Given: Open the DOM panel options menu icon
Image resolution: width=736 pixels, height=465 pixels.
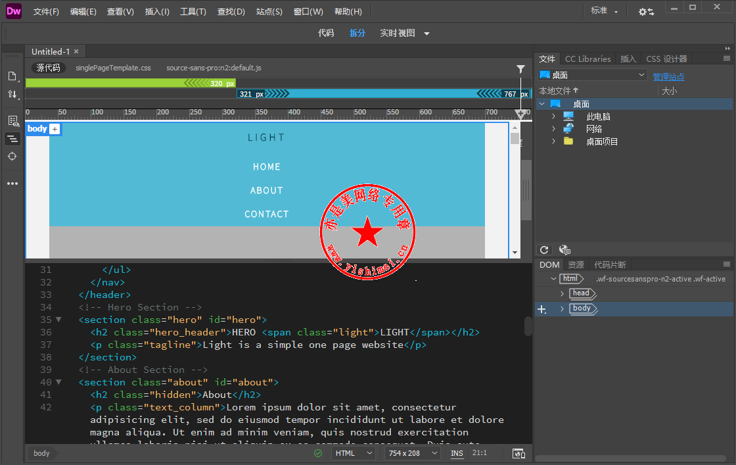Looking at the screenshot, I should [727, 264].
